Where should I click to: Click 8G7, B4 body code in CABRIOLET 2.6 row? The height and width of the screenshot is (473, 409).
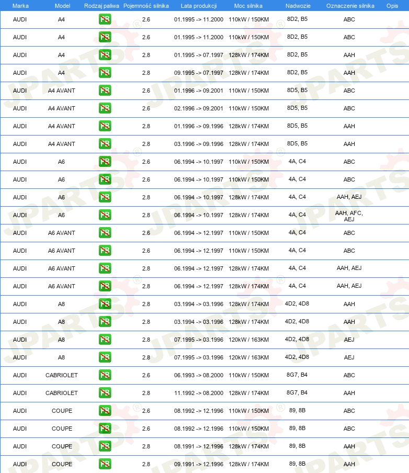(297, 375)
